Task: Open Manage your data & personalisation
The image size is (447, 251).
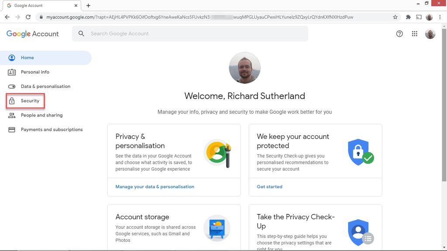Action: click(155, 187)
